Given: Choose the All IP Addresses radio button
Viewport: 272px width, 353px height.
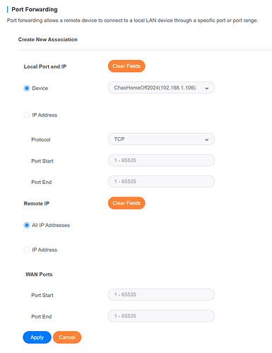Looking at the screenshot, I should pyautogui.click(x=27, y=225).
